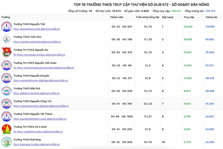Click the THCS Nguyễn Công Trứ logo
Screen dimensions: 223x149
[x=7, y=104]
